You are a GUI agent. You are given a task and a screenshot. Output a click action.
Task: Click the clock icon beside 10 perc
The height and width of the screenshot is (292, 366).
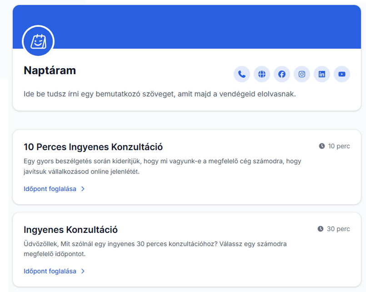click(x=321, y=146)
